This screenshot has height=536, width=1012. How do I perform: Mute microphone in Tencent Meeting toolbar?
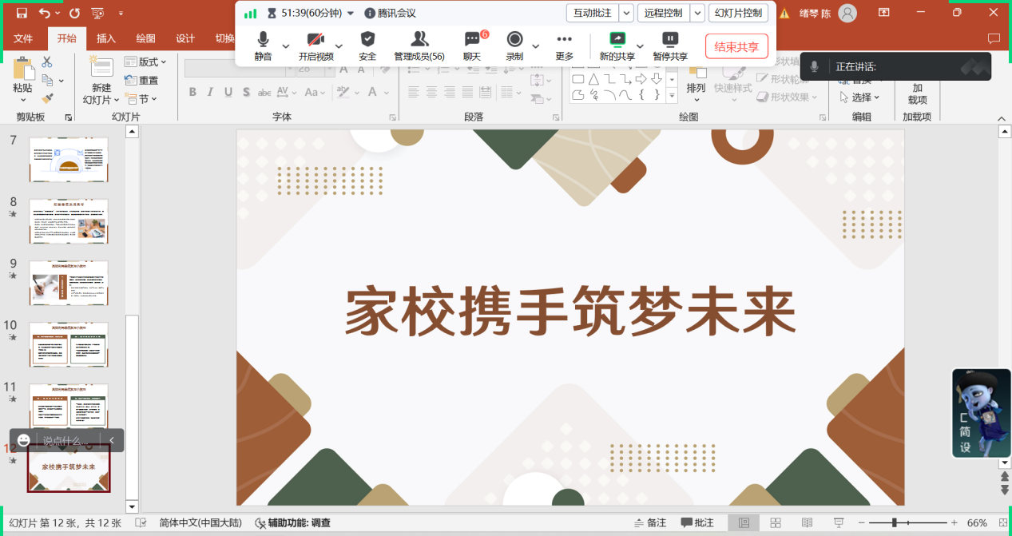(263, 46)
